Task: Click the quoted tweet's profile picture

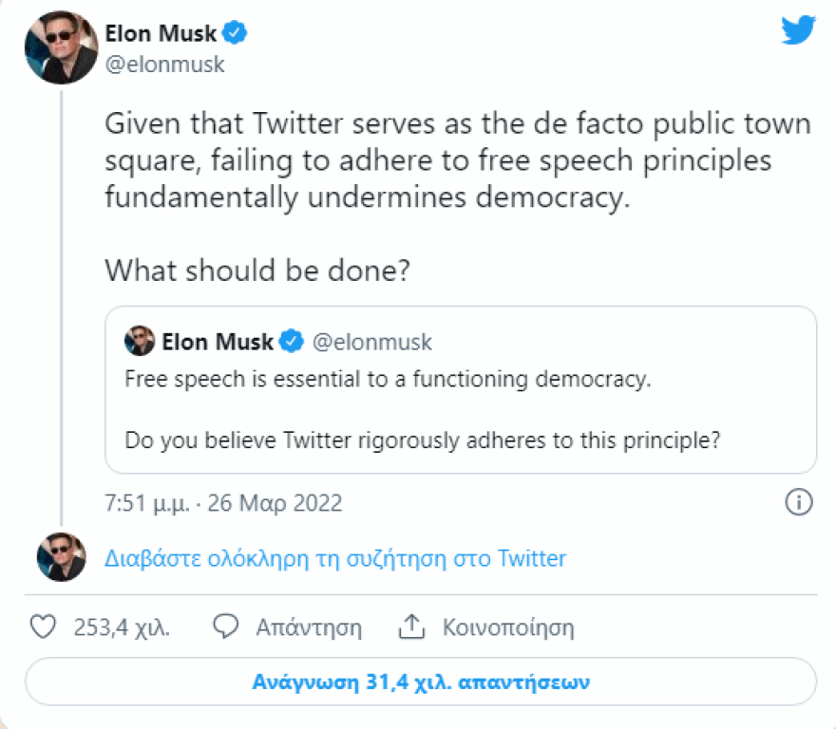Action: [x=137, y=342]
